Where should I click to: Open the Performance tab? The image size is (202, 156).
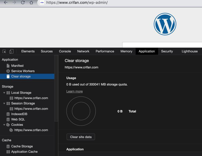(105, 51)
